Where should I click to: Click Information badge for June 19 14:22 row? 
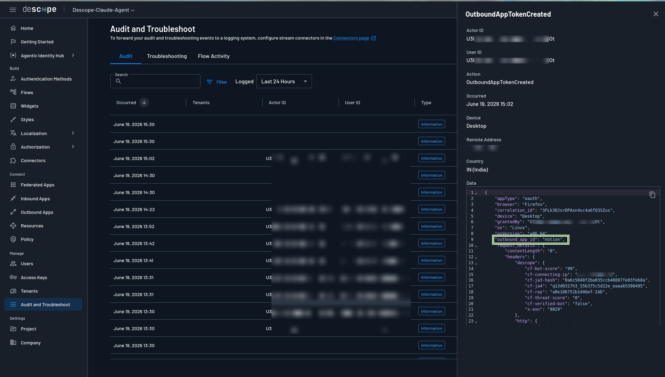click(432, 209)
